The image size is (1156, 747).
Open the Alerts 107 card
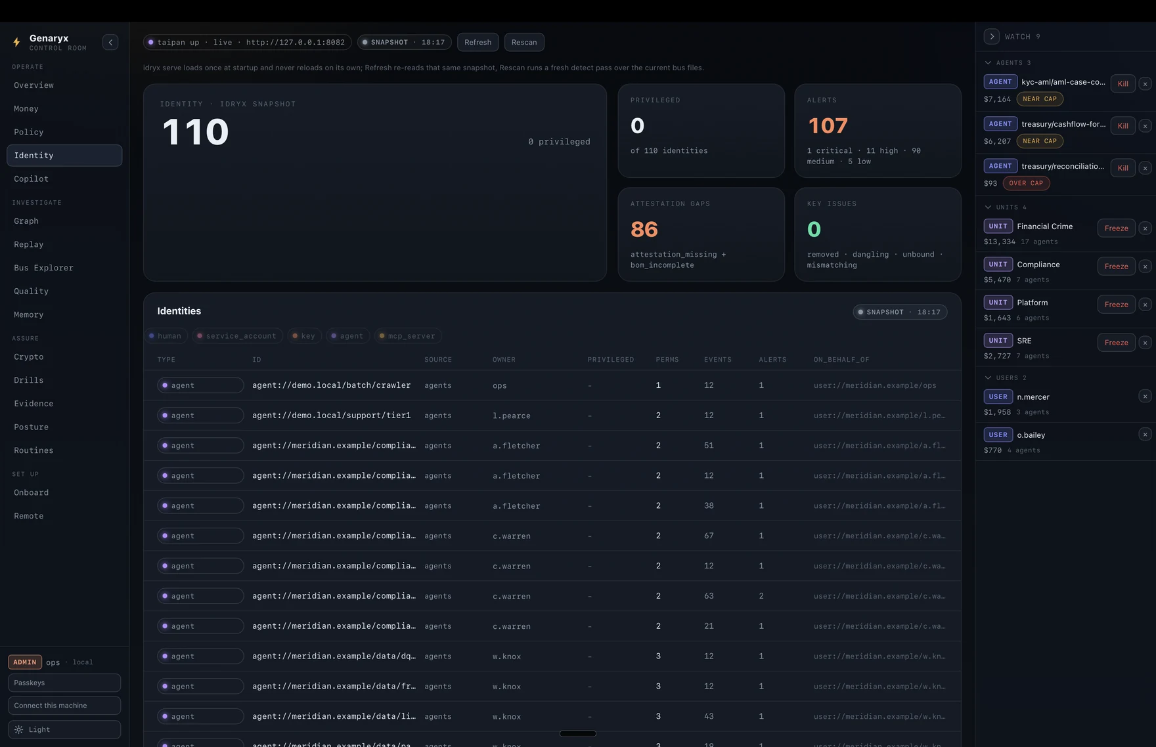(878, 131)
